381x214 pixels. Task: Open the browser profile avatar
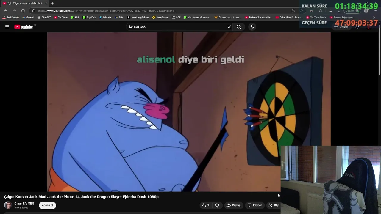click(366, 11)
